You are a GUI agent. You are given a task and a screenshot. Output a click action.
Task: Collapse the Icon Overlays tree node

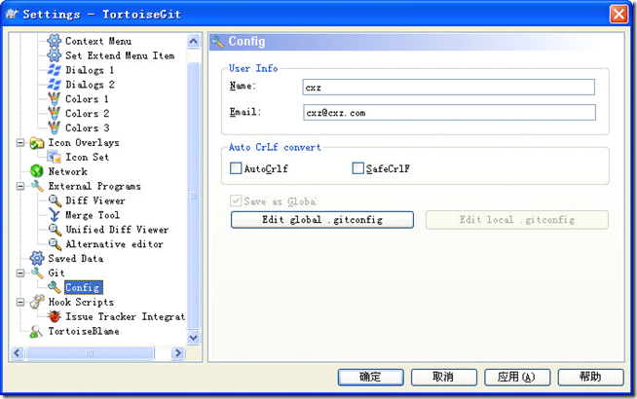pos(21,143)
